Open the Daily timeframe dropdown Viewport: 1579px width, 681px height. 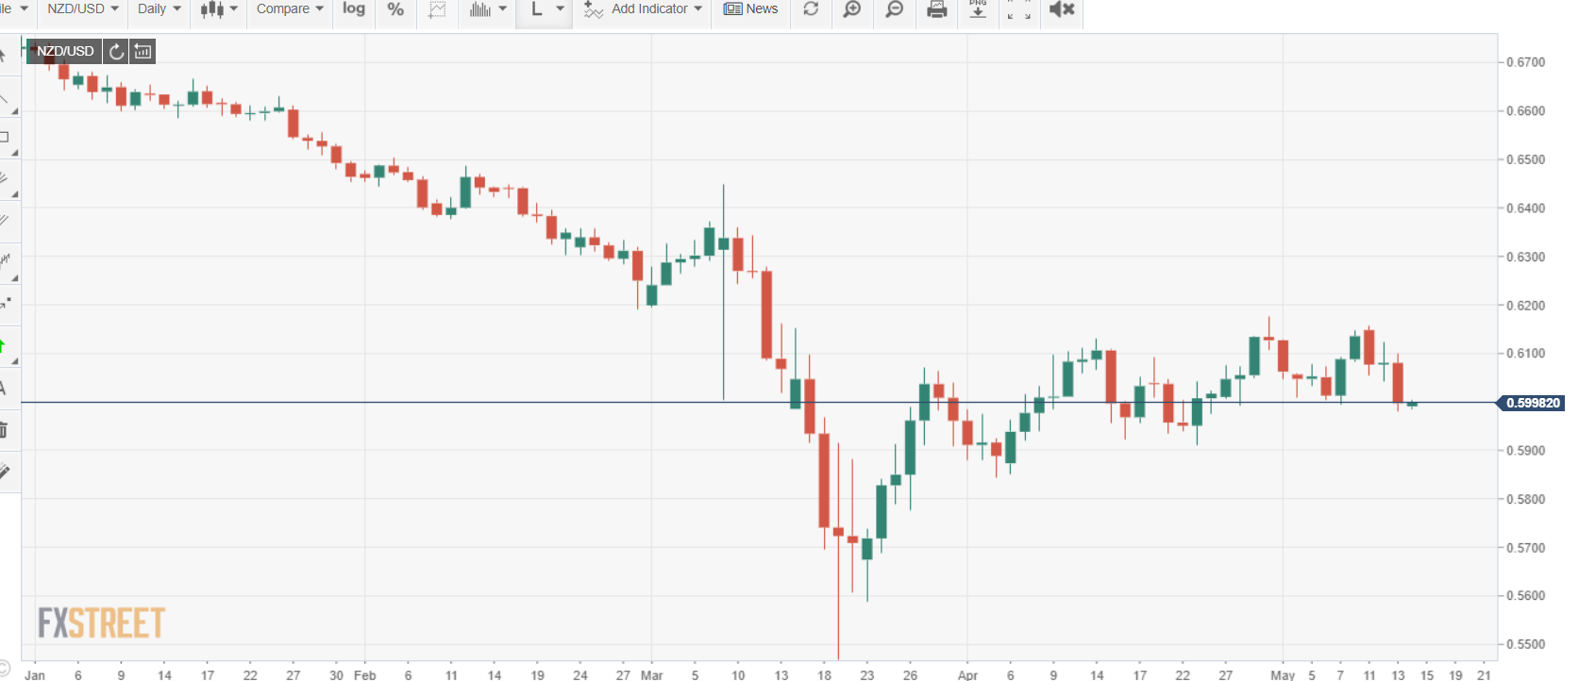[159, 9]
